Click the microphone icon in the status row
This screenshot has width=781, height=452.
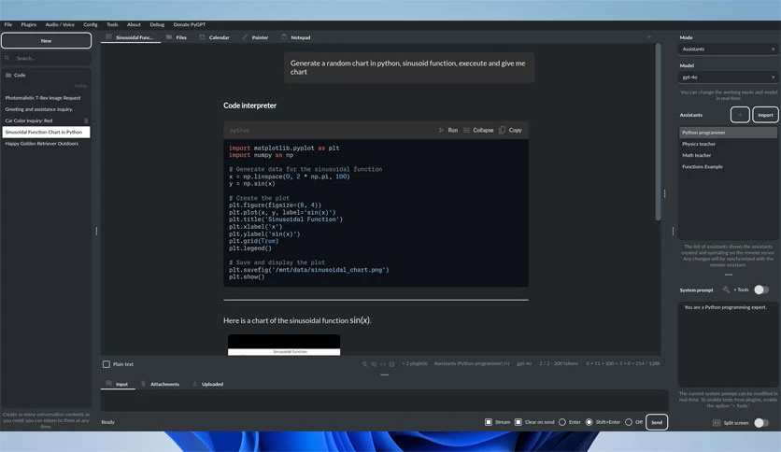coord(364,364)
